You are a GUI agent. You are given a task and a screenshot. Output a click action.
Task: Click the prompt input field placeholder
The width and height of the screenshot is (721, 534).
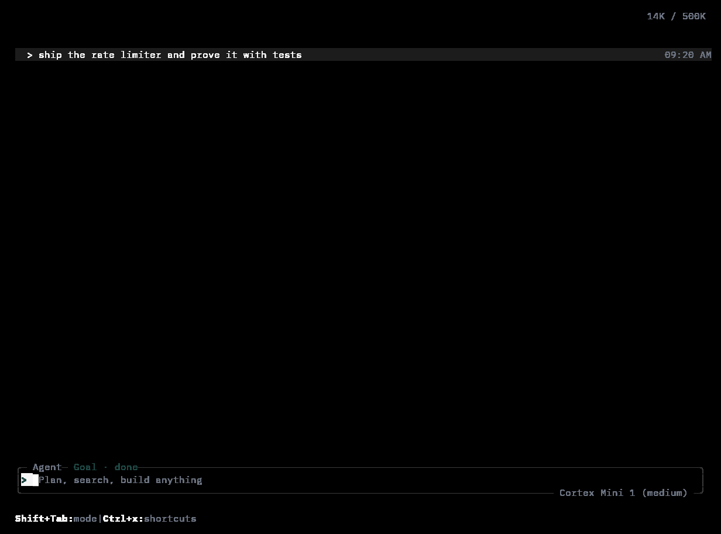click(121, 480)
